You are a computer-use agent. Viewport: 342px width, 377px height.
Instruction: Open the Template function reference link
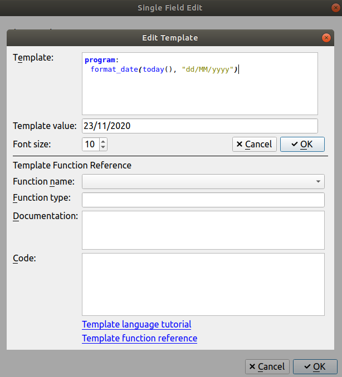[x=139, y=338]
